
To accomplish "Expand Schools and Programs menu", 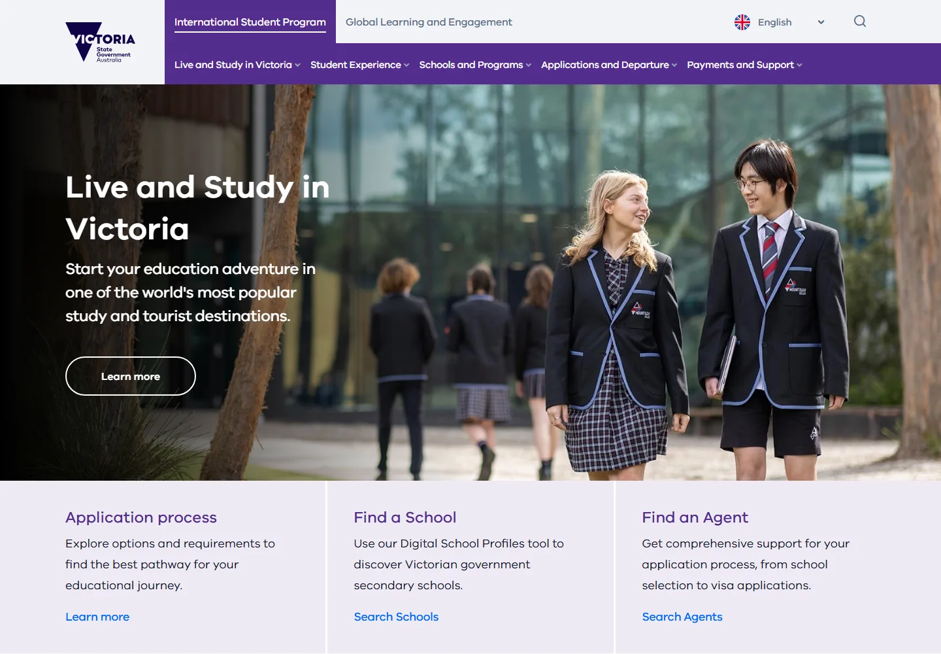I will pyautogui.click(x=475, y=65).
